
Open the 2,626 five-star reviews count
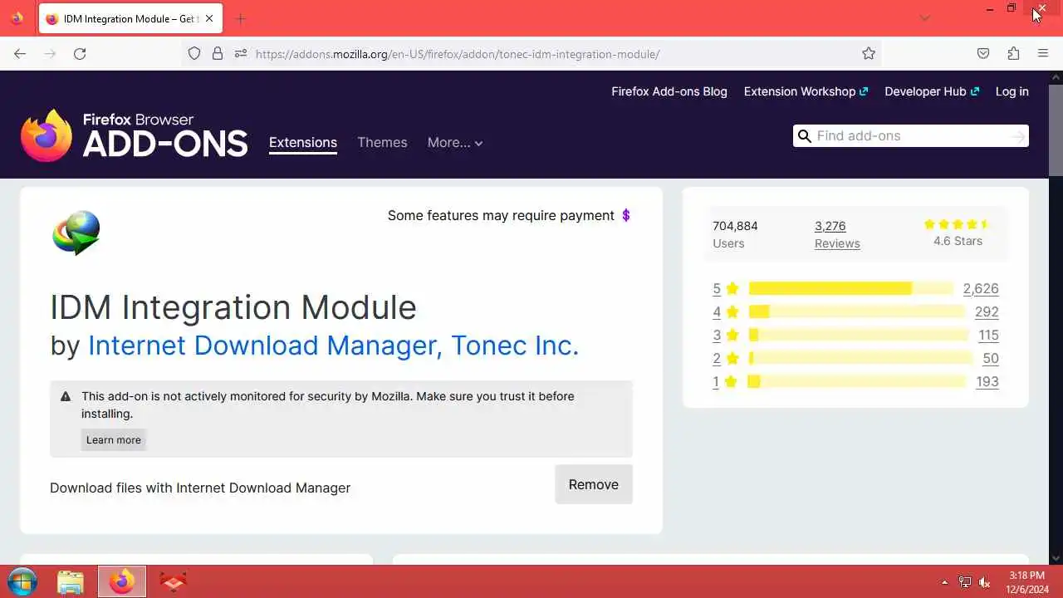click(x=981, y=288)
